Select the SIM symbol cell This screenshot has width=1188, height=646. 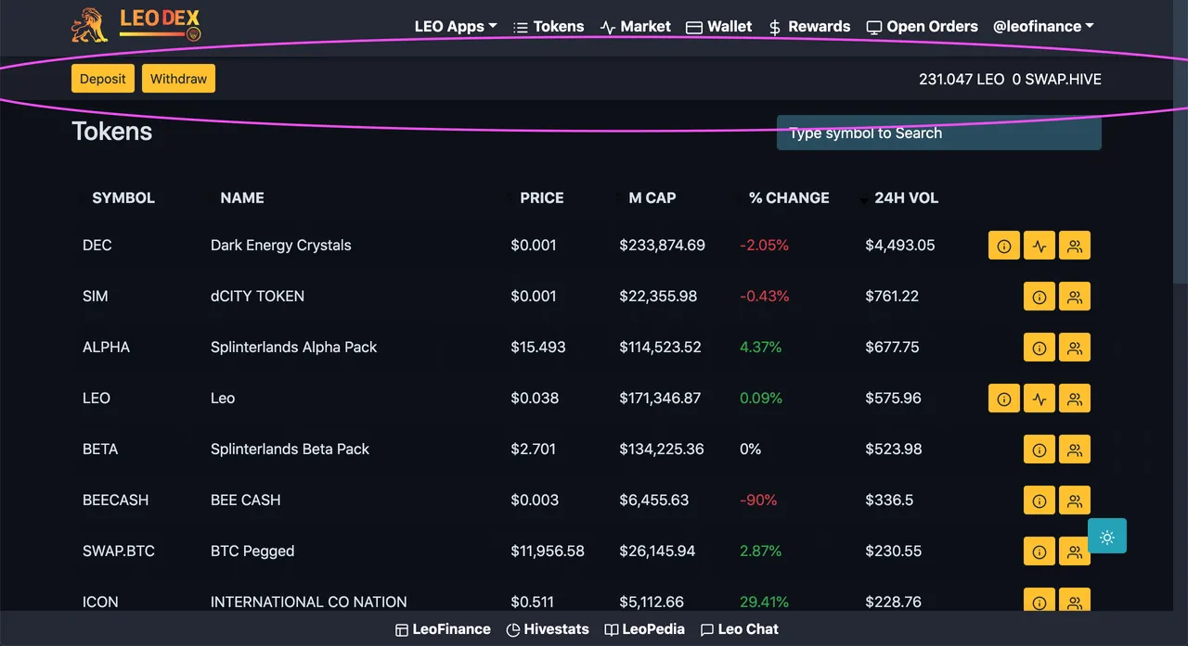click(95, 297)
